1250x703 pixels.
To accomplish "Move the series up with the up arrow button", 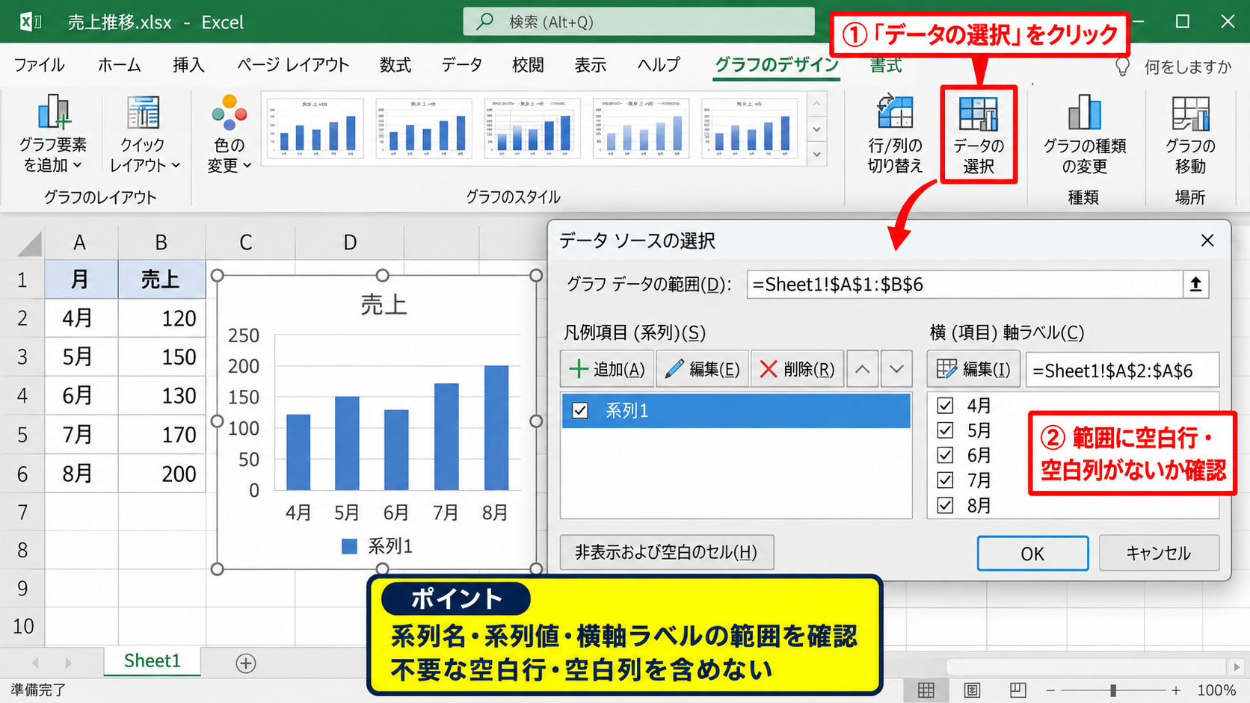I will pos(862,369).
